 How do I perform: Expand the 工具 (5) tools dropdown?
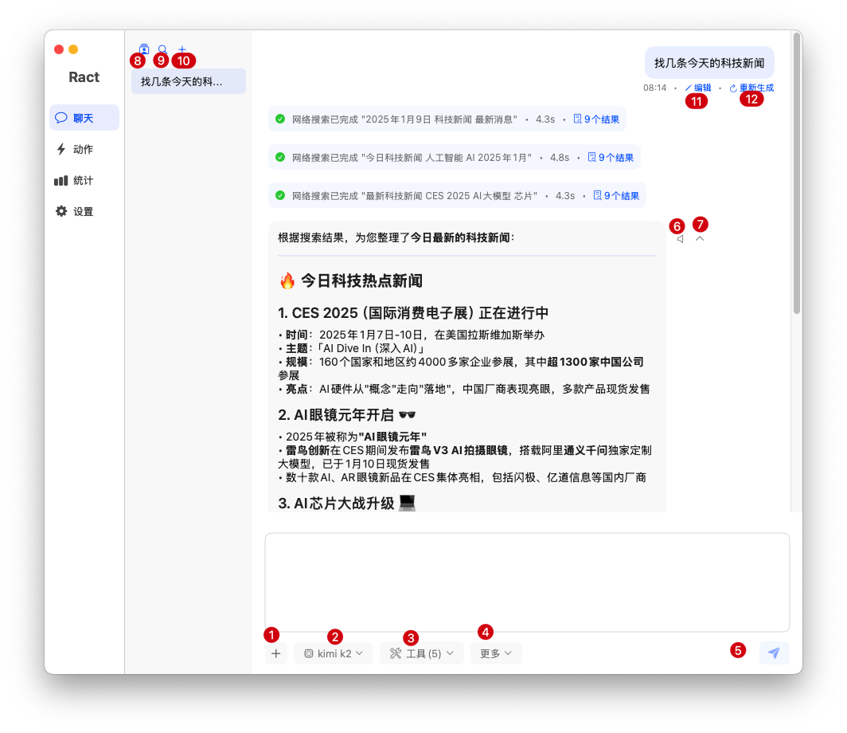click(x=421, y=653)
